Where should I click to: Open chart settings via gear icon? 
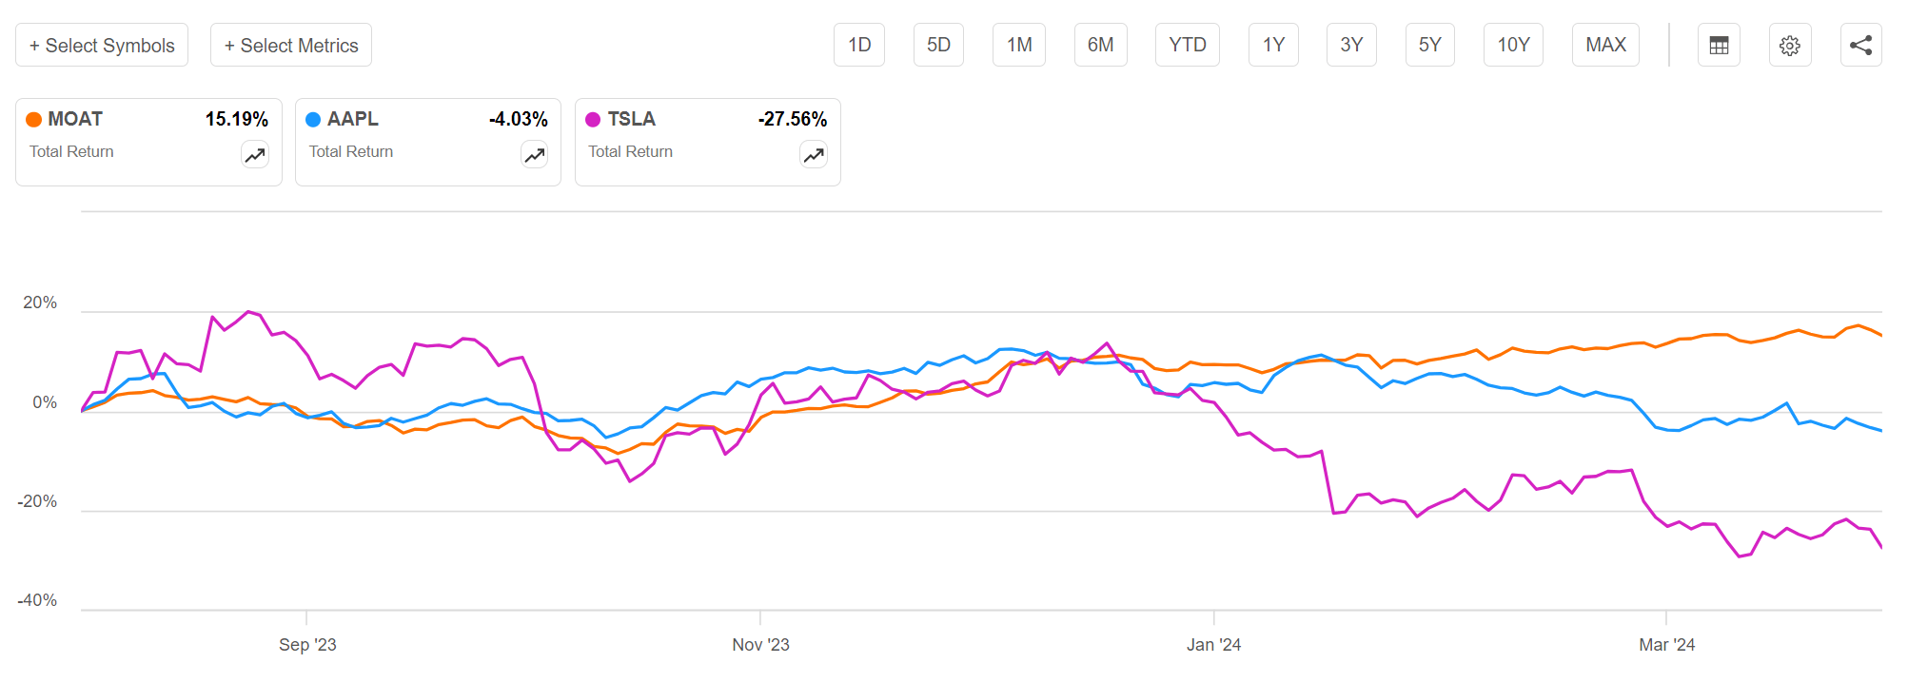pyautogui.click(x=1790, y=45)
